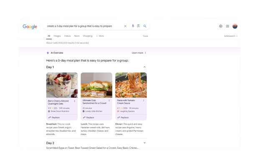Screen dimensions: 259x168
Task: Switch to the Shopping tab
Action: pyautogui.click(x=87, y=36)
